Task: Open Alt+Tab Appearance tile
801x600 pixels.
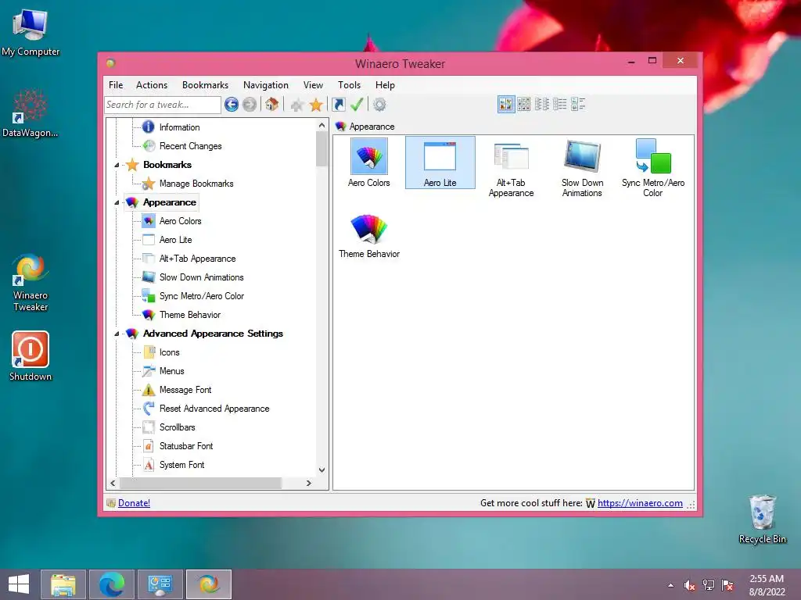Action: (511, 168)
